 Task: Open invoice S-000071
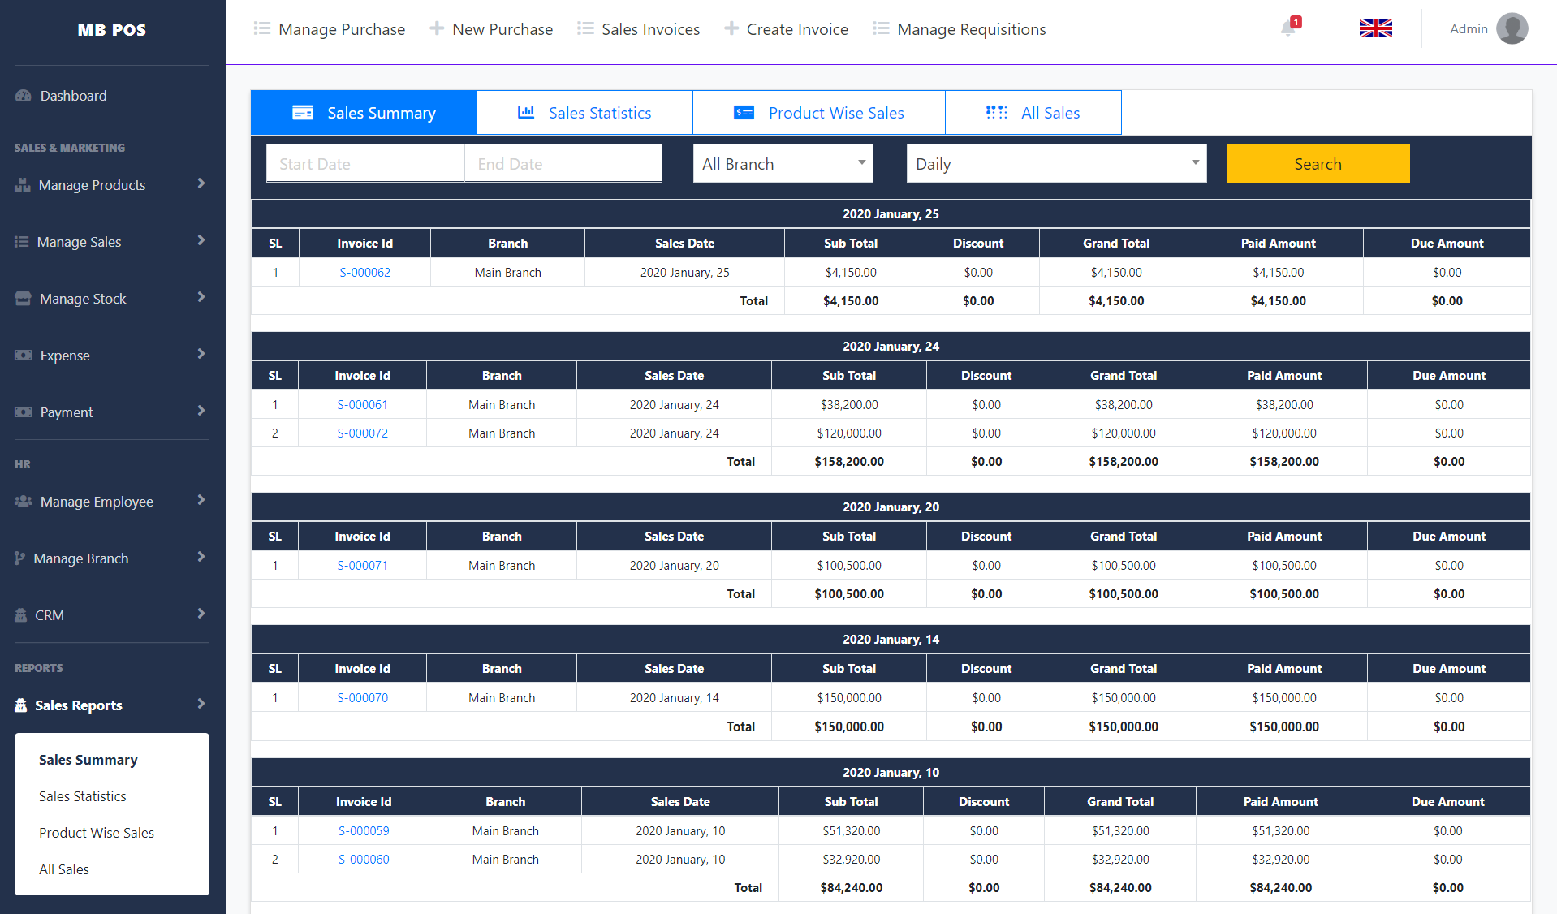pos(362,566)
